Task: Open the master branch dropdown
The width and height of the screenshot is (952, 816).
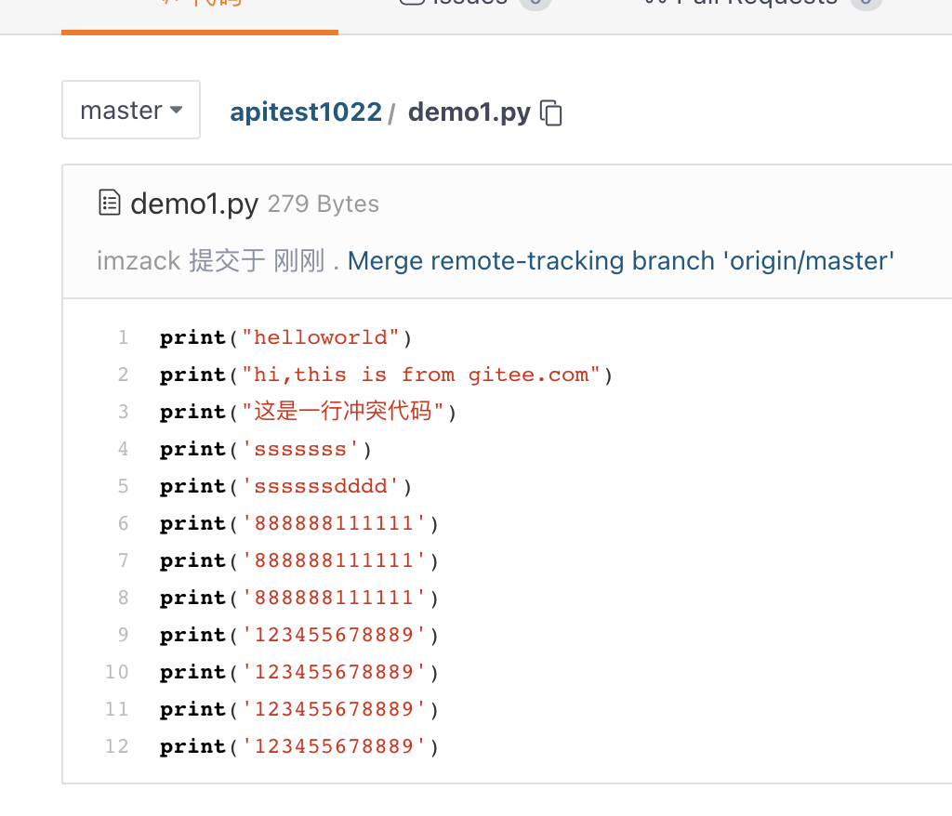Action: (x=131, y=110)
